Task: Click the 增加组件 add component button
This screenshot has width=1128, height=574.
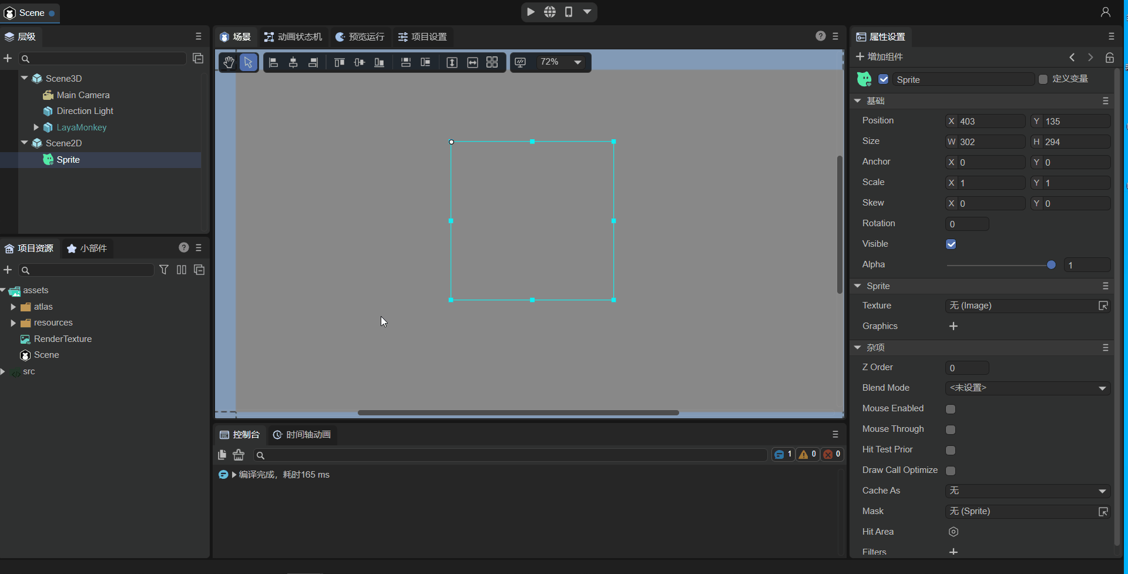Action: pyautogui.click(x=879, y=57)
